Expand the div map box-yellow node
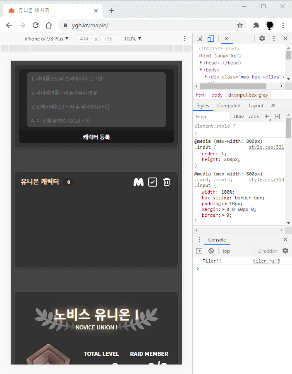 [206, 76]
